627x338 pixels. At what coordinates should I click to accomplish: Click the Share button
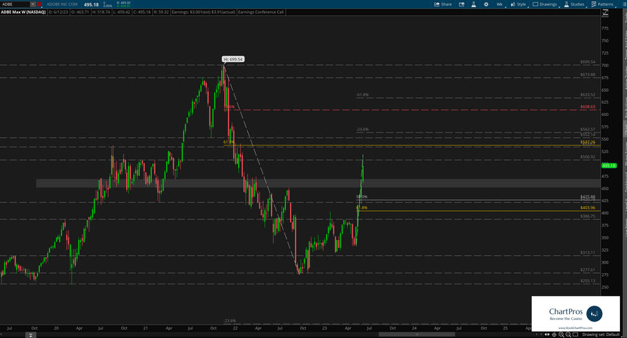443,4
